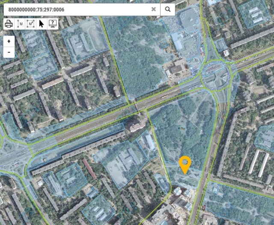Zoom in using the plus button
Screen dimensions: 274x225
[x=9, y=41]
